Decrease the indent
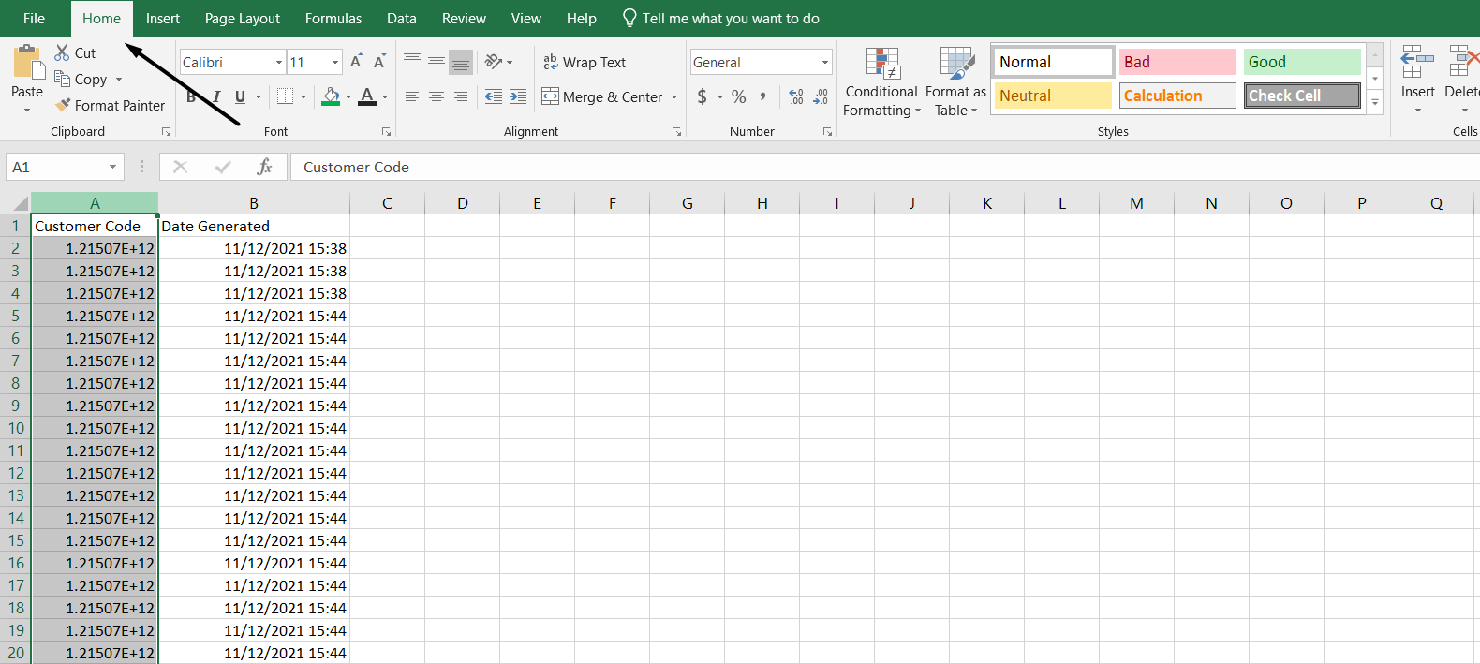 coord(494,96)
